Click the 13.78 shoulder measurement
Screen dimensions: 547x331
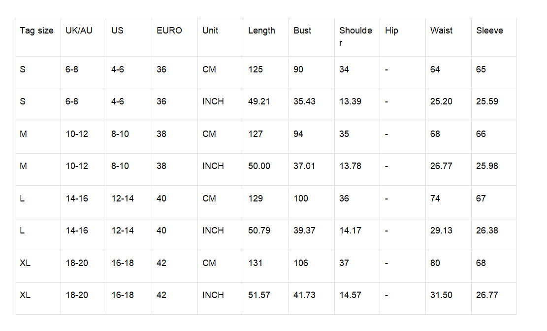[350, 166]
